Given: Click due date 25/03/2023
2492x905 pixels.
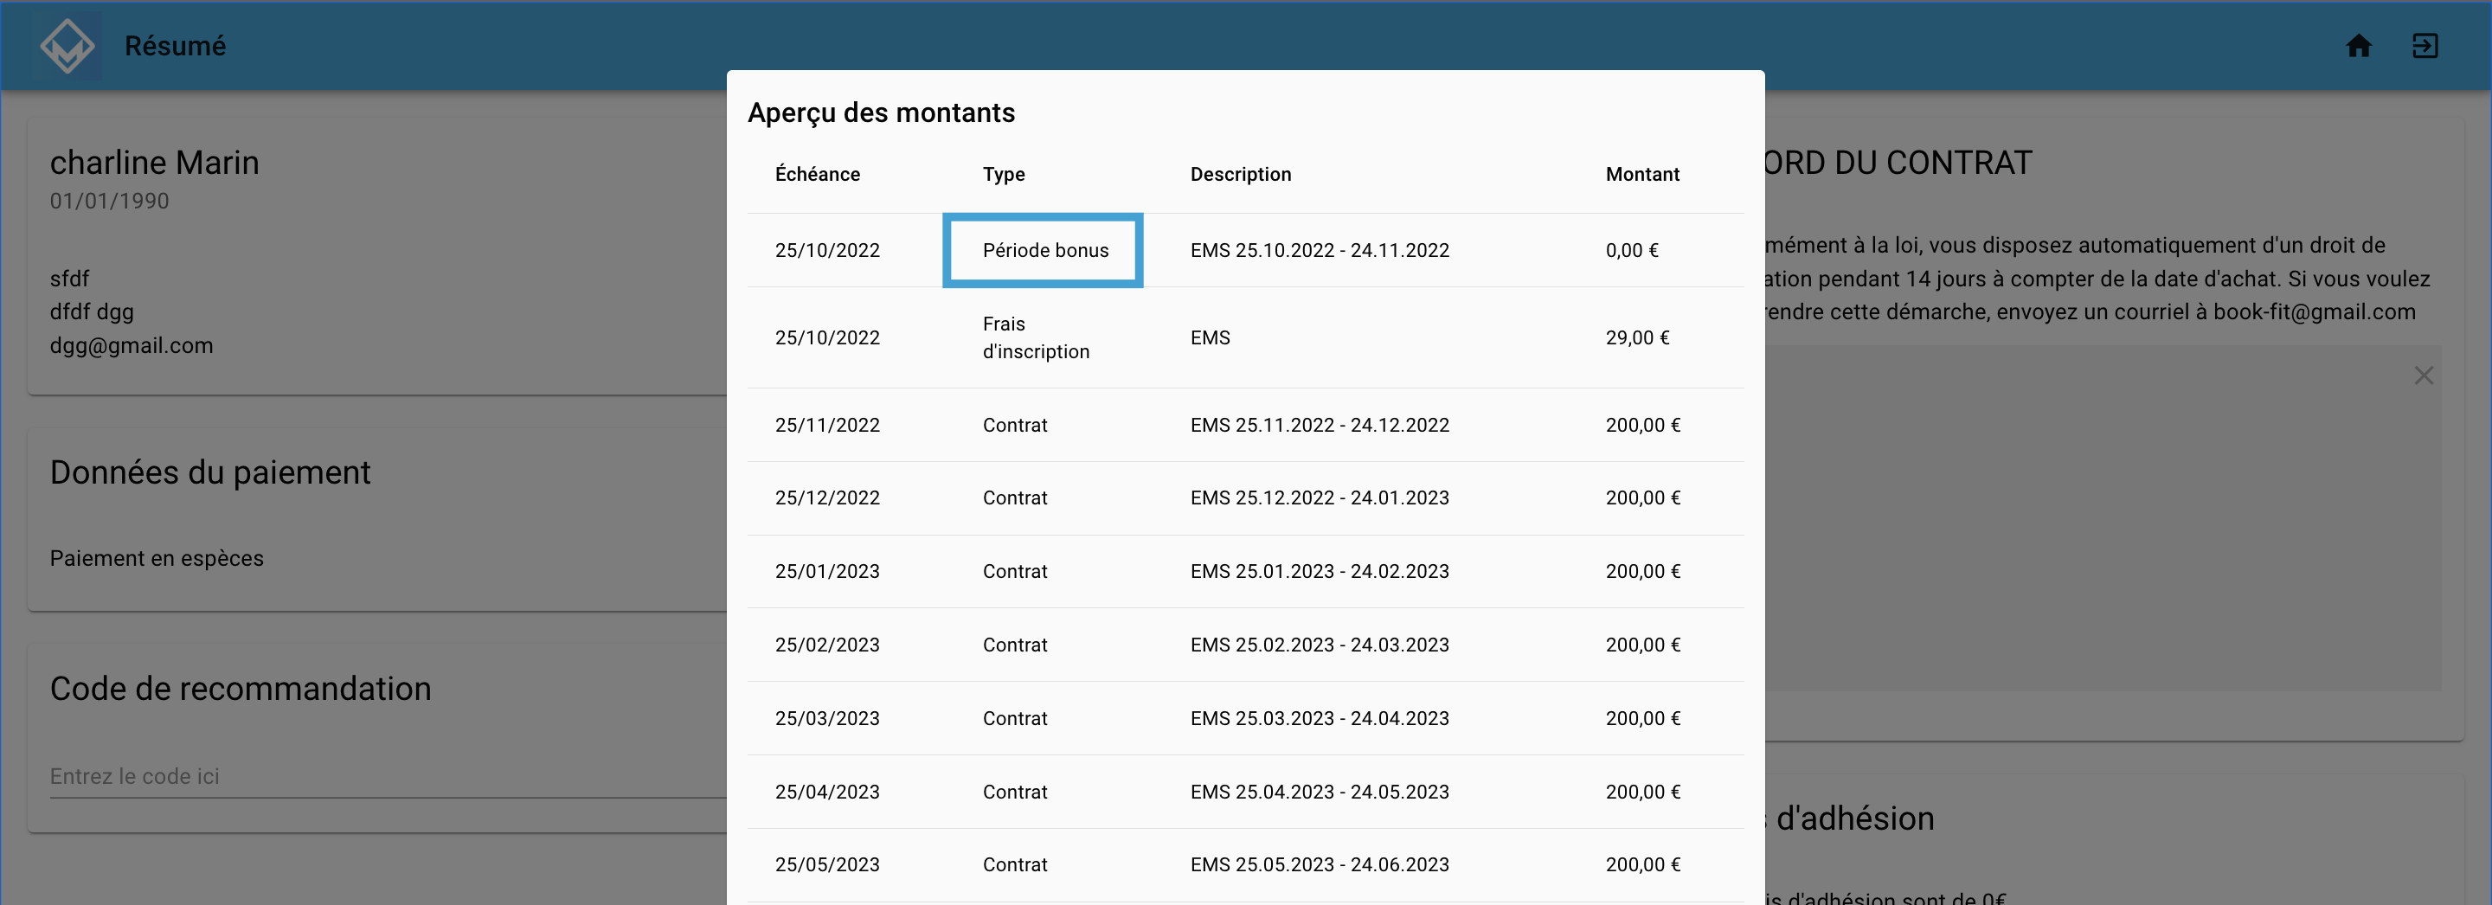Looking at the screenshot, I should (827, 718).
